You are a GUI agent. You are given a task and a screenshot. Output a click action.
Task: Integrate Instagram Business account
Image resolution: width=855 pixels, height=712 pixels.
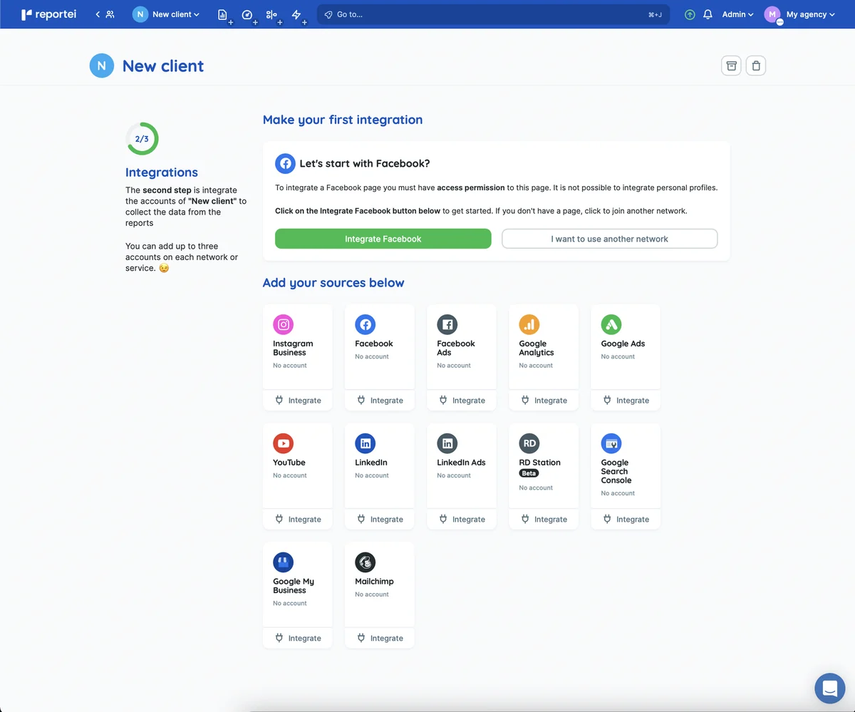[298, 401]
